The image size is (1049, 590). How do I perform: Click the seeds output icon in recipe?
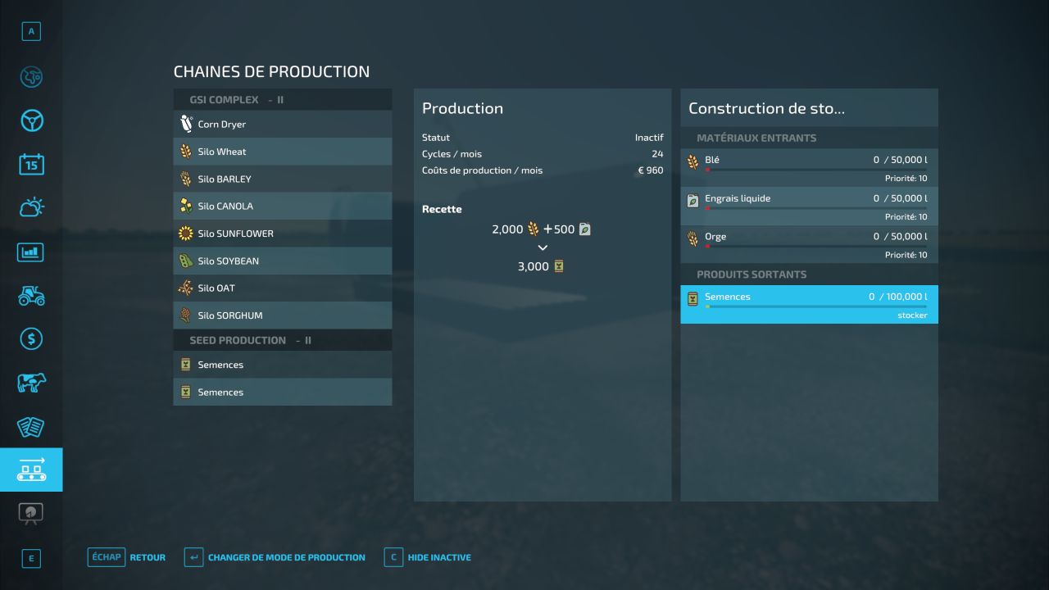pyautogui.click(x=558, y=266)
